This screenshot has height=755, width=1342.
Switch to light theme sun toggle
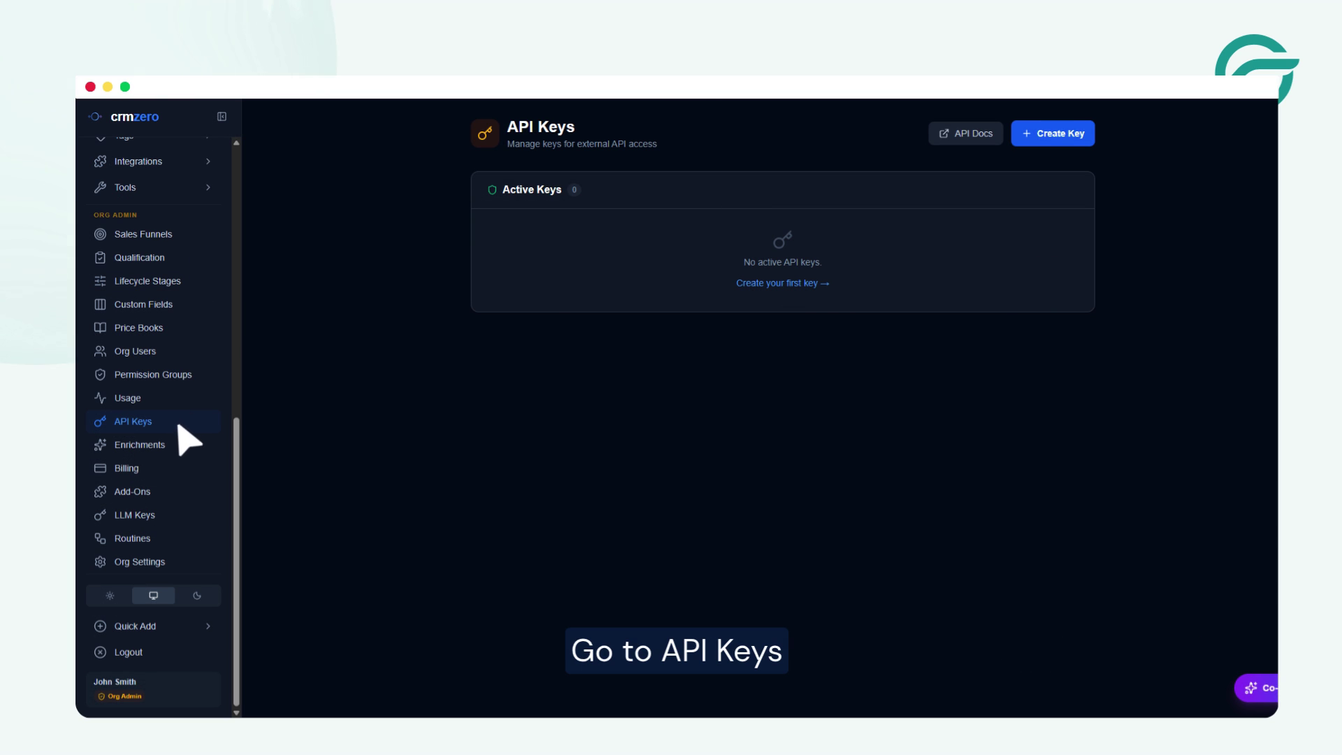coord(110,596)
